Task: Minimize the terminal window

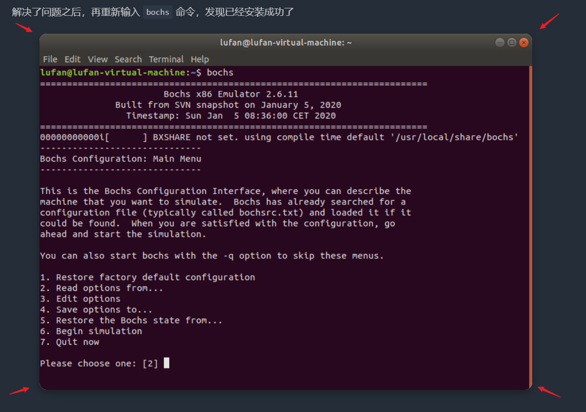Action: (500, 42)
